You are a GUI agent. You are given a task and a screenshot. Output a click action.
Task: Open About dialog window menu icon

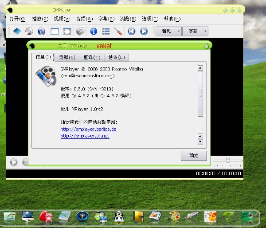coord(32,46)
